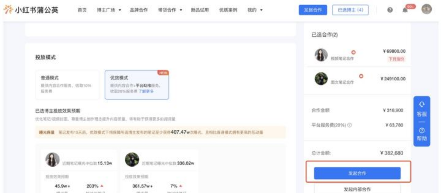Click the 小红书蒲公英 logo
Viewport: 441px width, 193px height.
pos(31,10)
